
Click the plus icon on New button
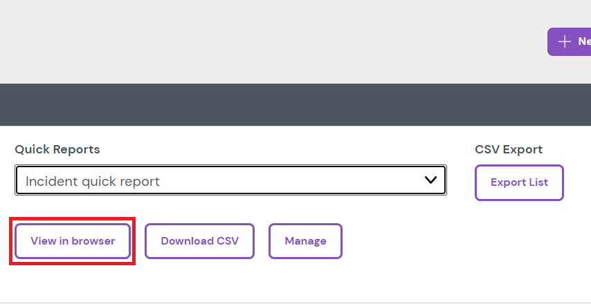[x=565, y=41]
